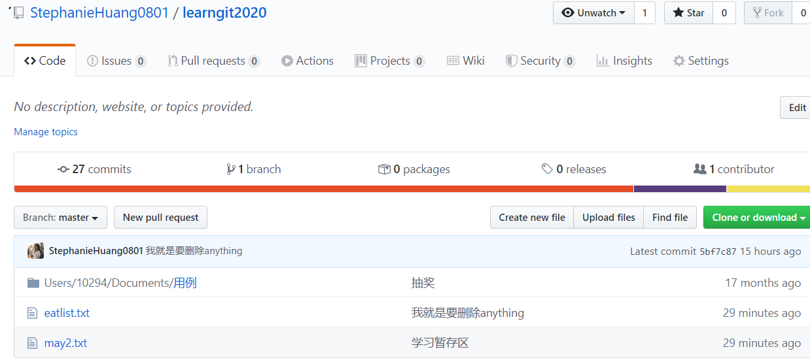
Task: Click the Pull requests count badge
Action: pos(255,61)
